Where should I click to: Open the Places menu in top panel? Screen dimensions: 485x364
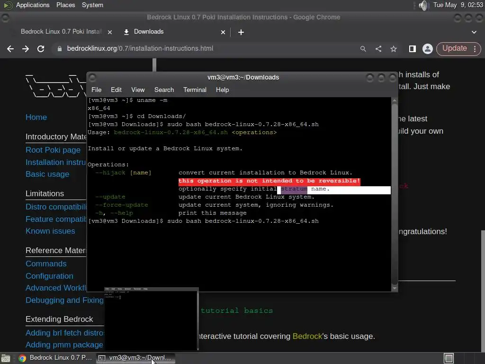click(x=65, y=5)
